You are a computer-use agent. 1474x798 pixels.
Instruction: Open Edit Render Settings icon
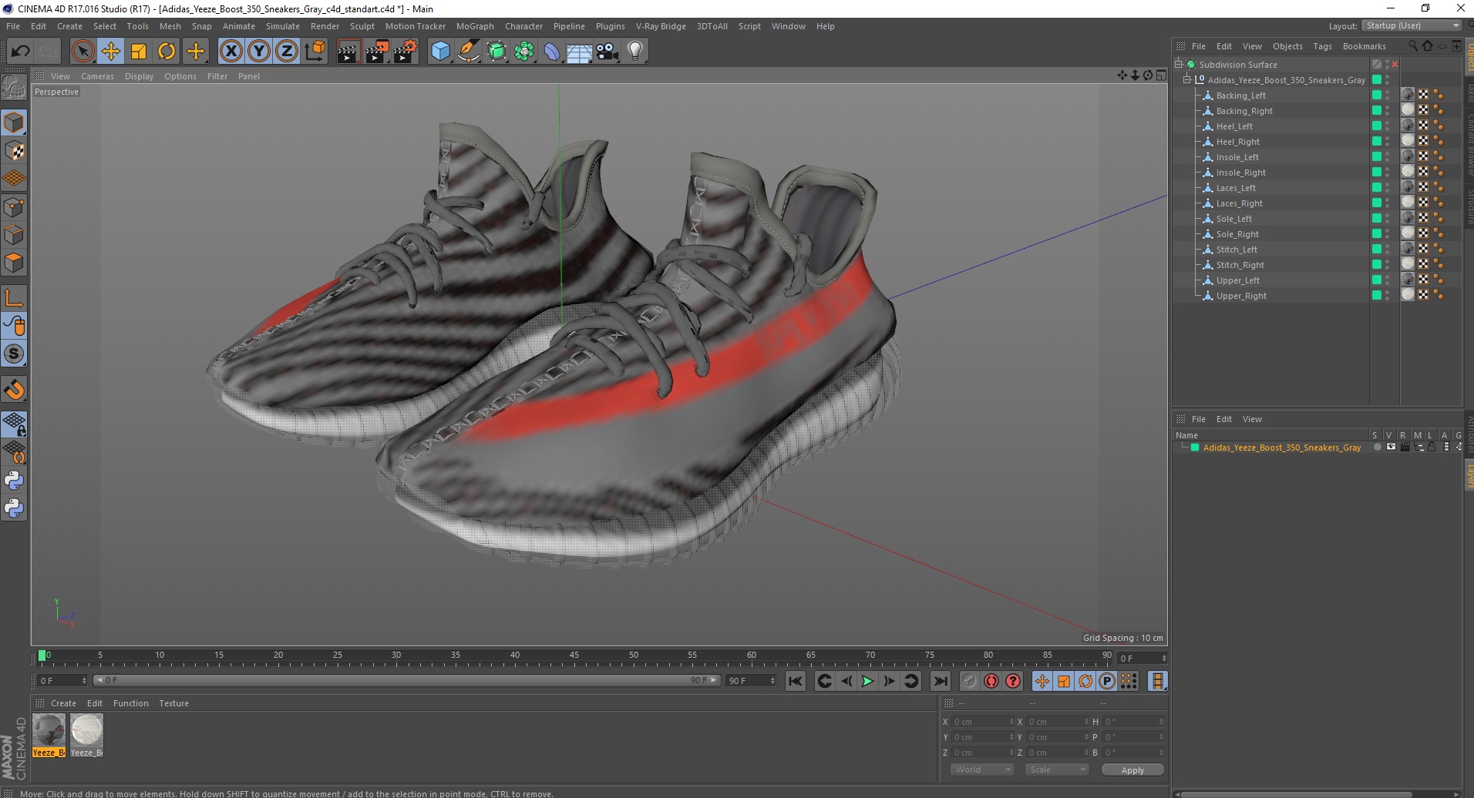coord(405,52)
